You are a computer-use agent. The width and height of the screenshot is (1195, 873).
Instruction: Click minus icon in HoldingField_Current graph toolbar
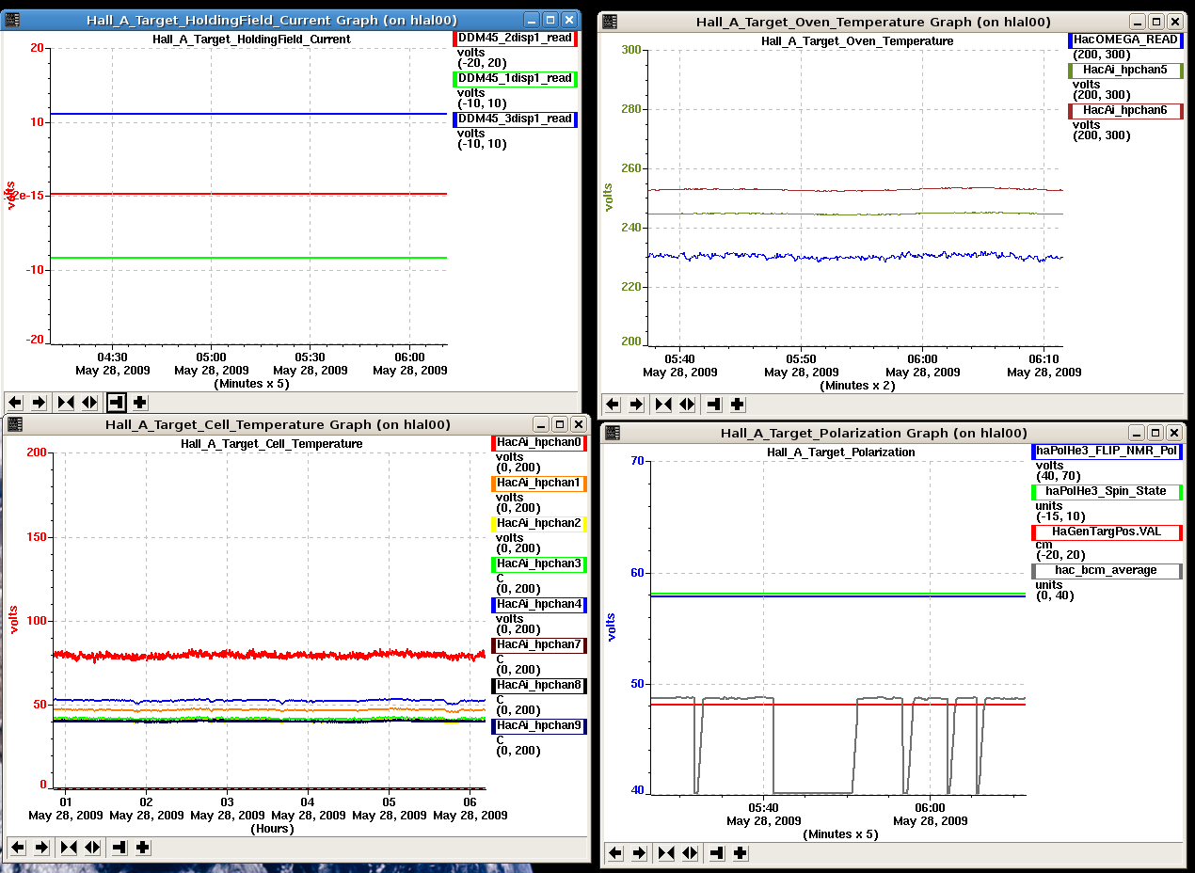tap(117, 403)
